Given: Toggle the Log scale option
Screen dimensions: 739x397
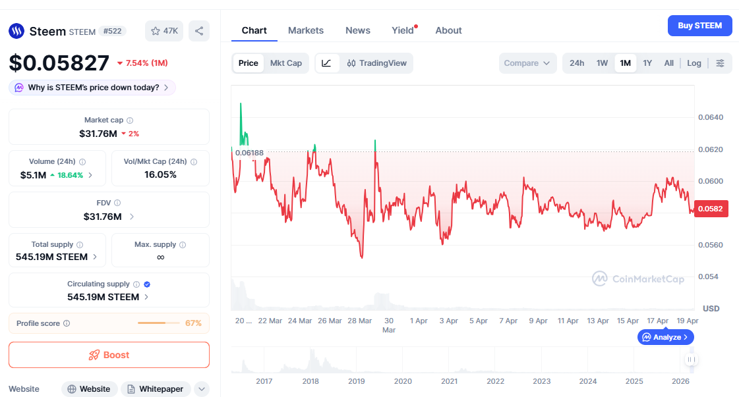Looking at the screenshot, I should [694, 63].
